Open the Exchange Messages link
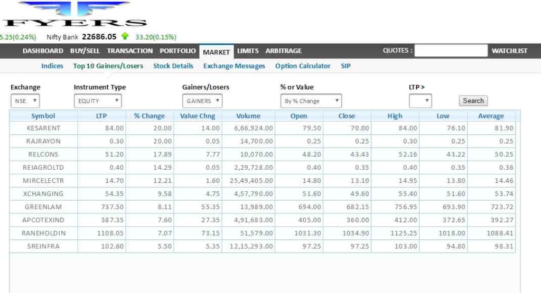Viewport: 541px width, 293px height. [234, 66]
